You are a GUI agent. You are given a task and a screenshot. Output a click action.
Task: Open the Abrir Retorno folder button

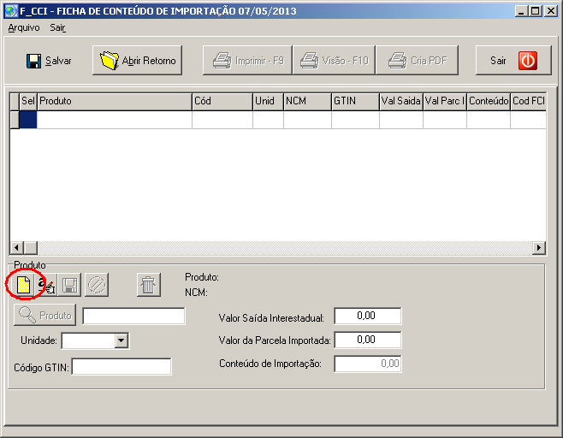137,61
